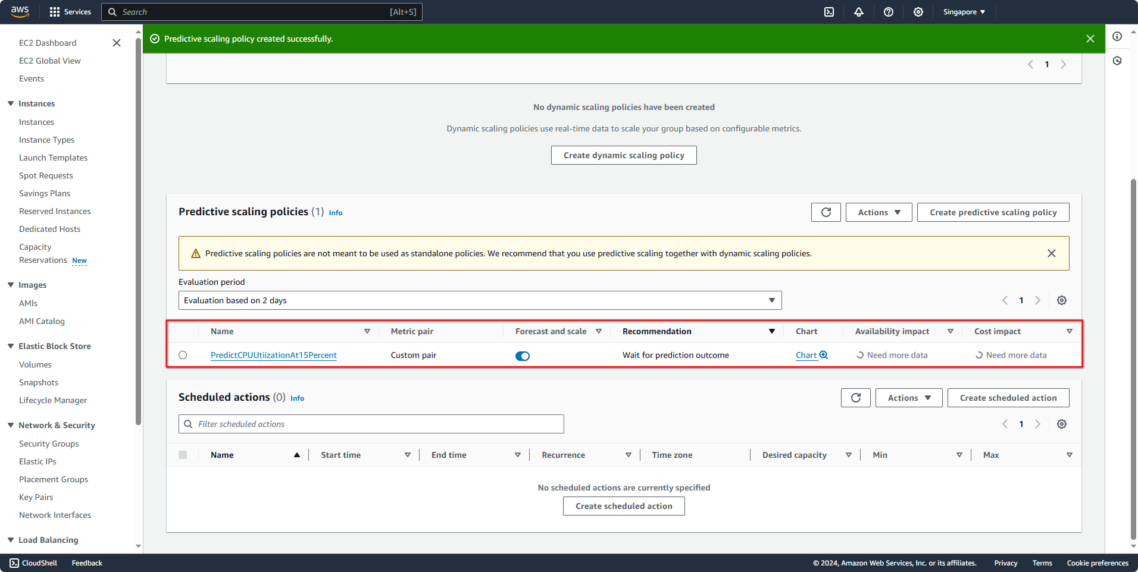Open the Evaluation period dropdown

pyautogui.click(x=480, y=300)
